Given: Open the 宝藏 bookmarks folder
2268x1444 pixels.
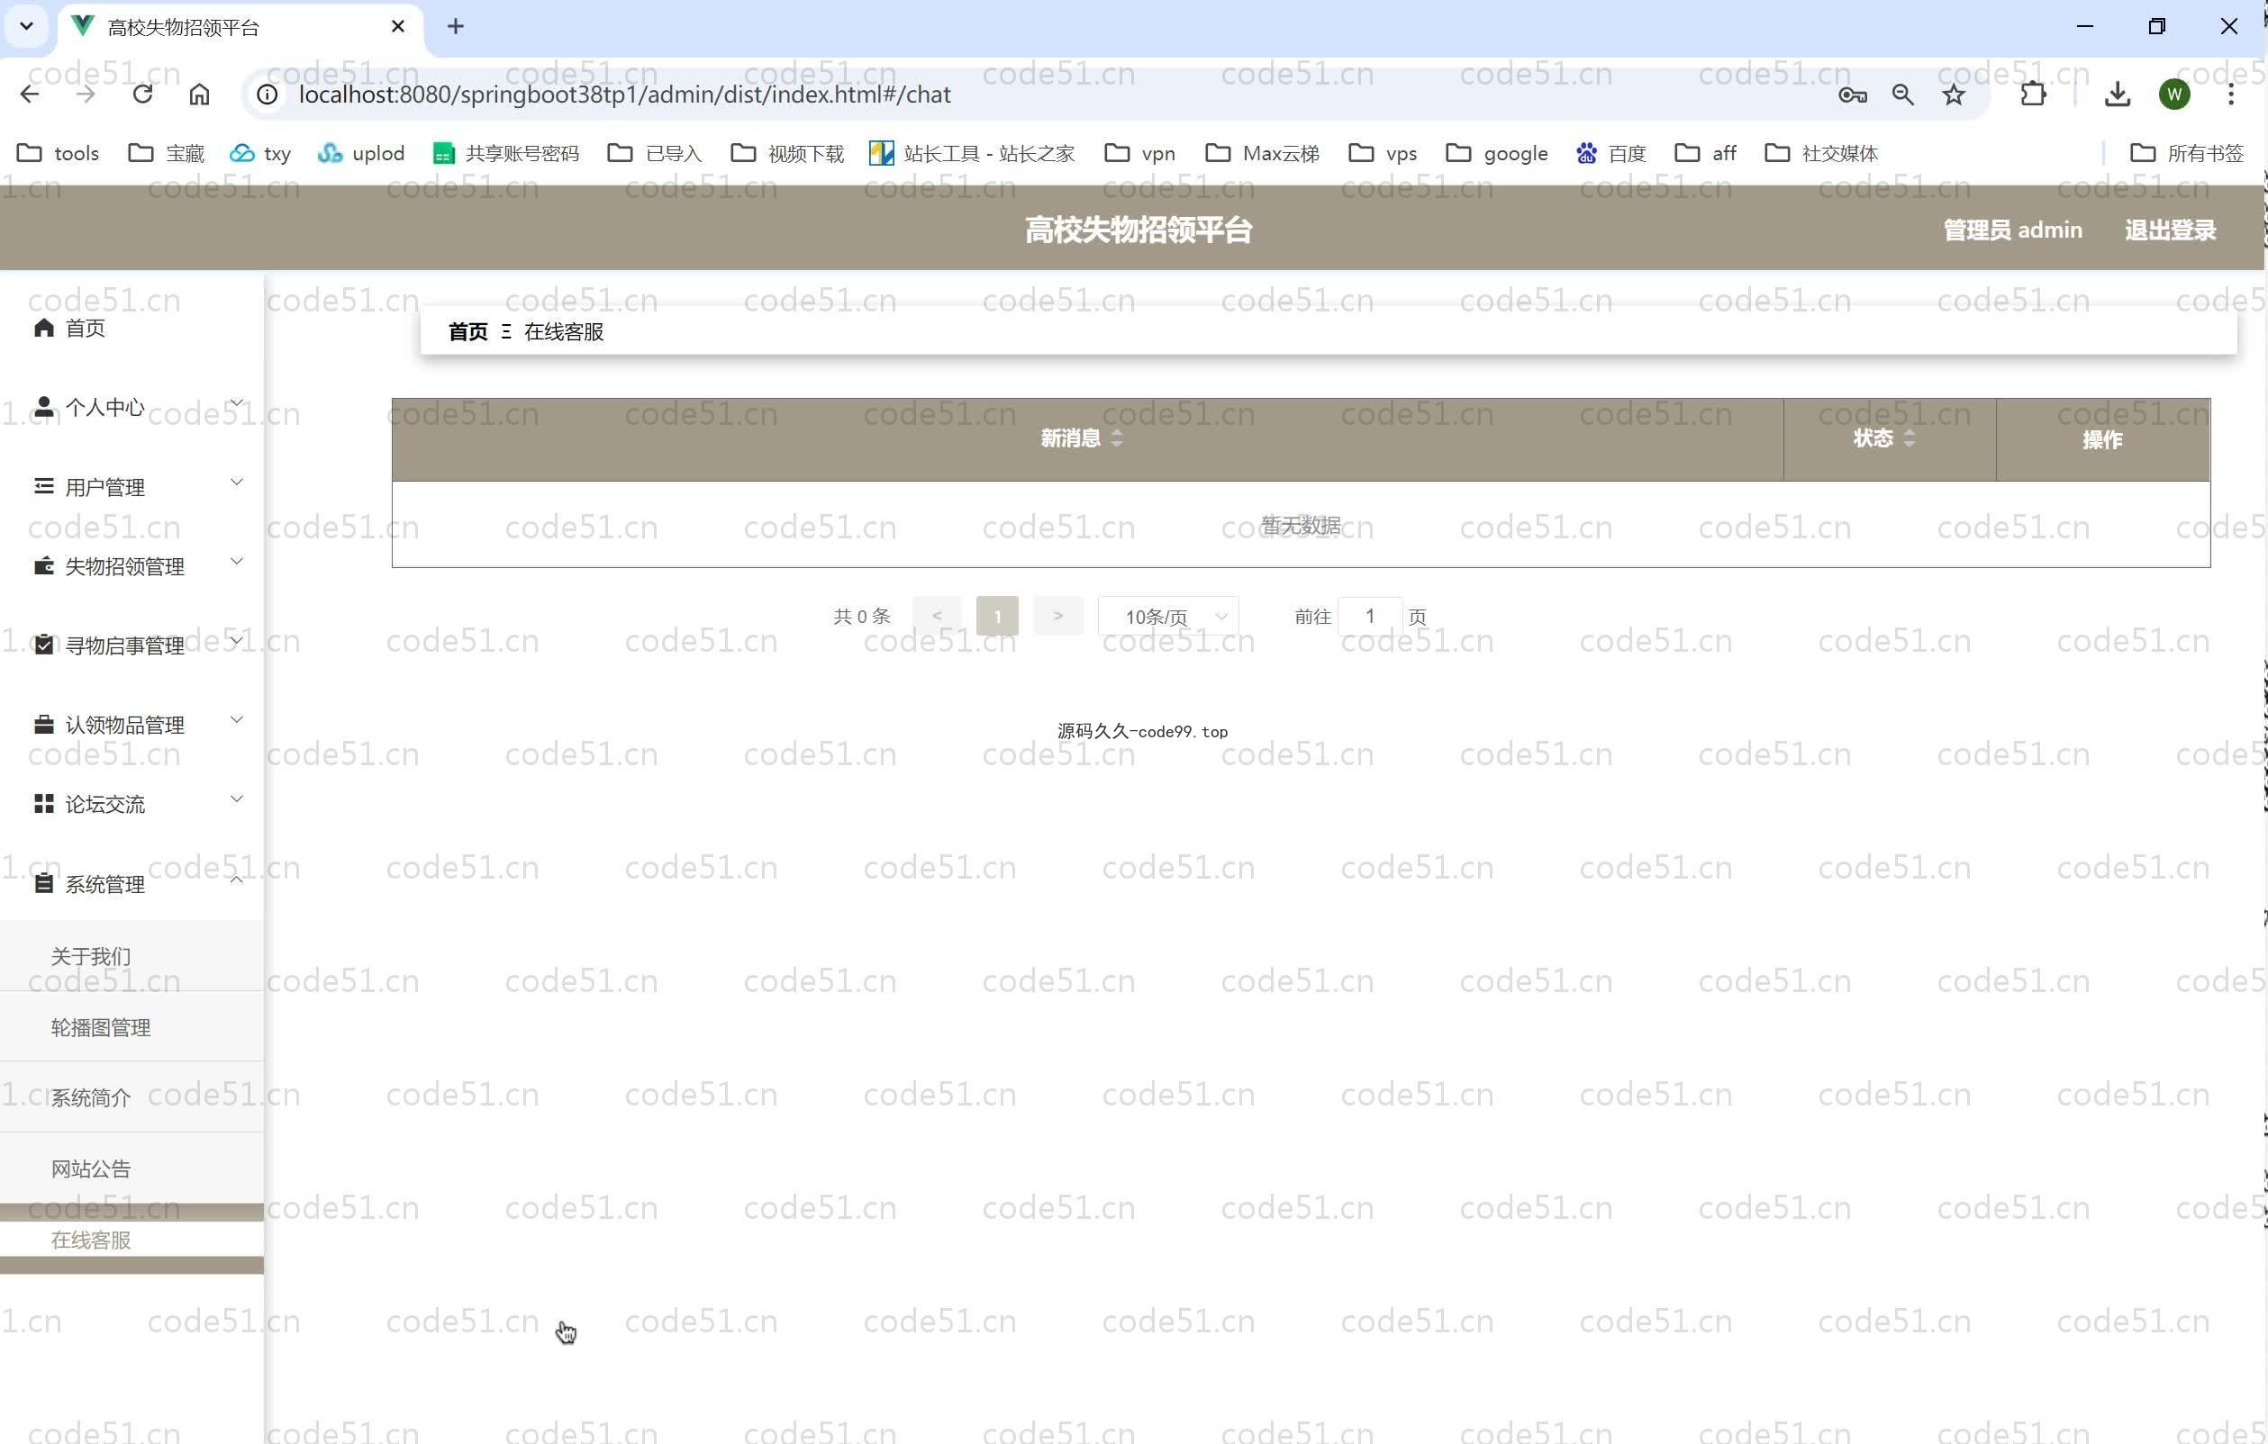Looking at the screenshot, I should tap(167, 152).
